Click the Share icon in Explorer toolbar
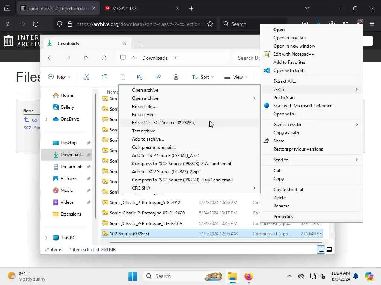 coord(158,77)
